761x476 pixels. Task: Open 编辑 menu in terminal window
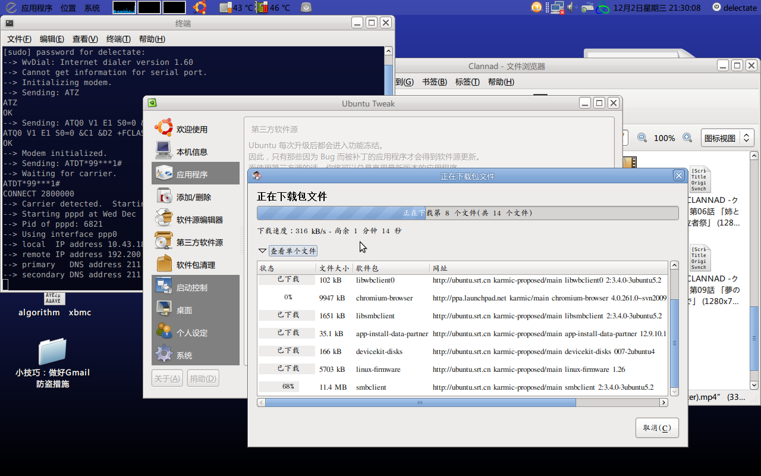52,39
